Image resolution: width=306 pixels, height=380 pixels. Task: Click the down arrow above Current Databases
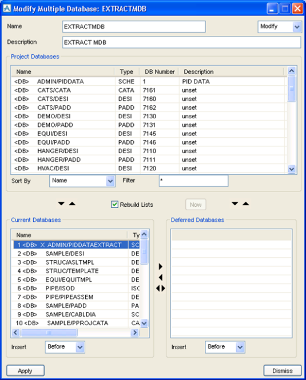pyautogui.click(x=61, y=203)
